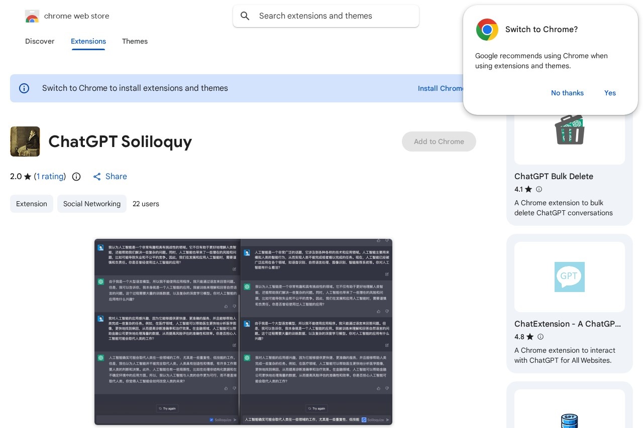Open the ChatGPT Bulk Delete extension icon
Screen dimensions: 643x428
(569, 129)
